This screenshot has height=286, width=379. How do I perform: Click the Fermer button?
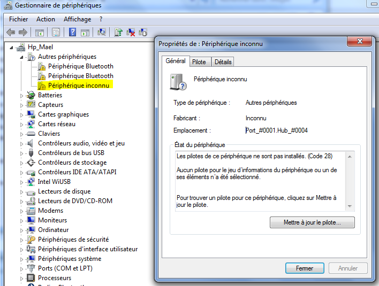305,268
